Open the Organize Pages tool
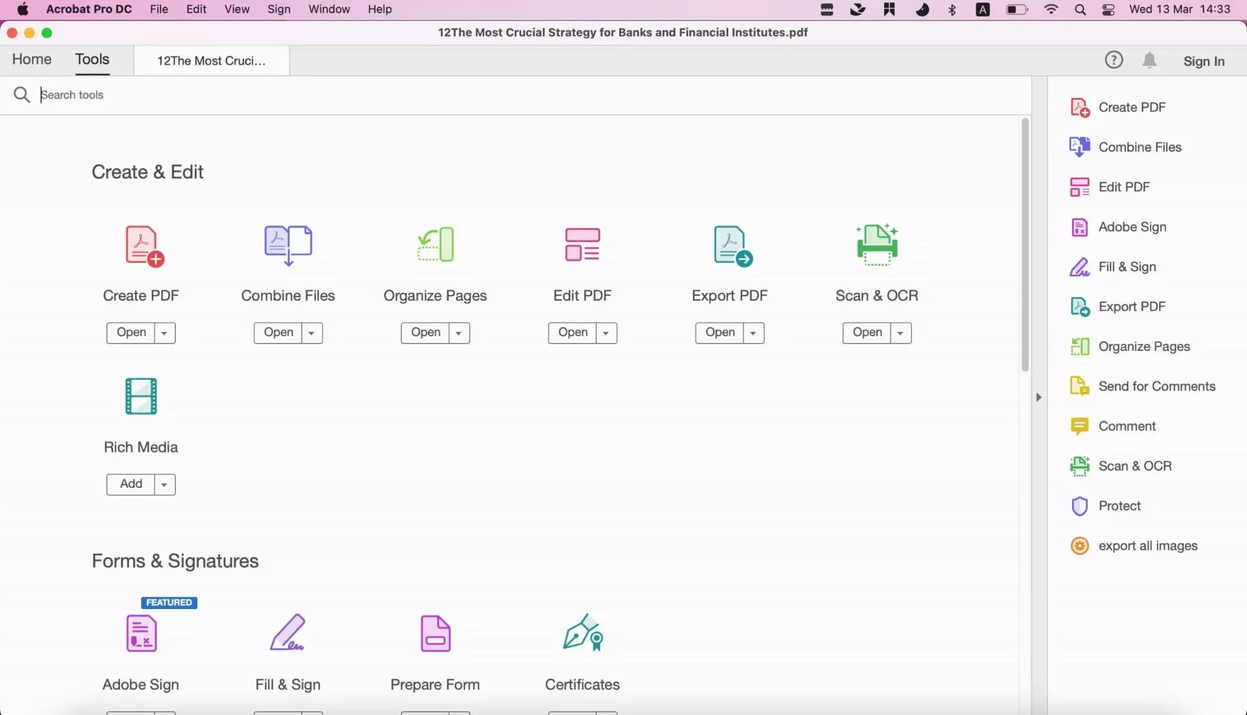This screenshot has width=1247, height=715. pyautogui.click(x=425, y=331)
